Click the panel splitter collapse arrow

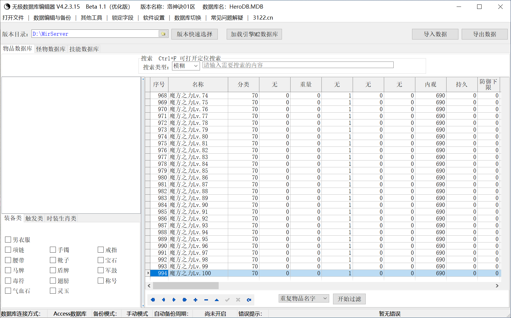(x=143, y=79)
